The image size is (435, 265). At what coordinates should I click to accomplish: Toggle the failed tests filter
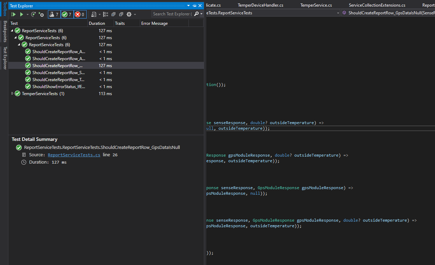[80, 14]
